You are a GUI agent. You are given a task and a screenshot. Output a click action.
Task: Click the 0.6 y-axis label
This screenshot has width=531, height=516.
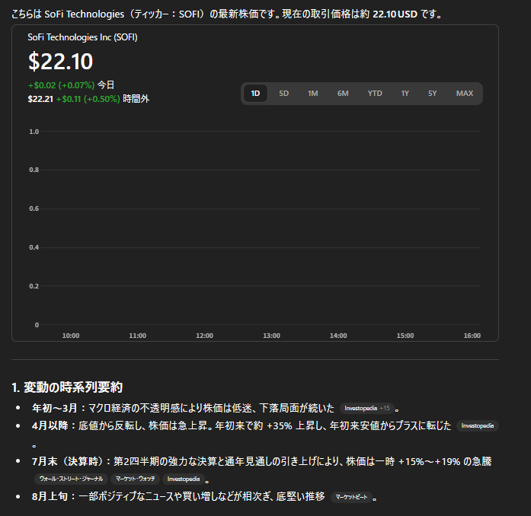pos(34,209)
